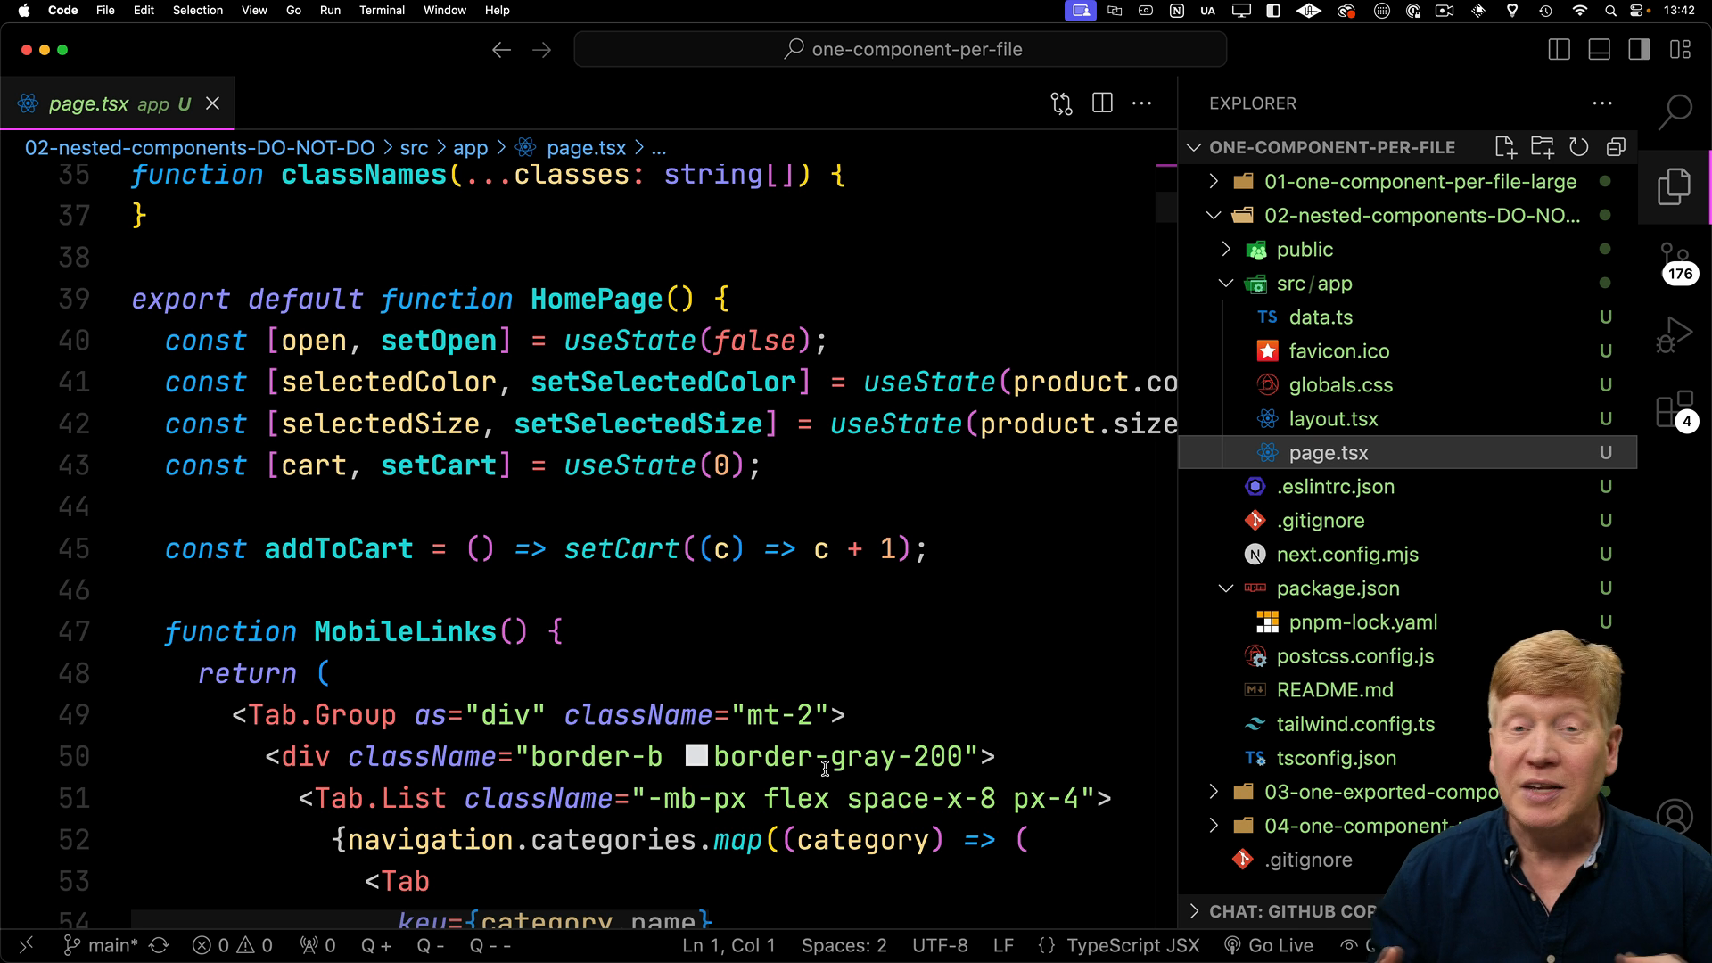This screenshot has width=1712, height=963.
Task: Click sync changes icon in status bar
Action: [160, 945]
